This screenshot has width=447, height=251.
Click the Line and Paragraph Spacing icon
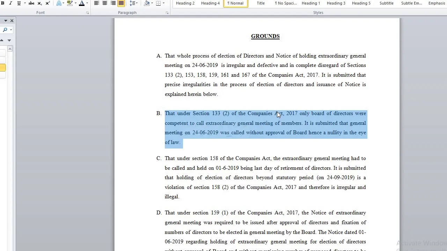[x=132, y=3]
